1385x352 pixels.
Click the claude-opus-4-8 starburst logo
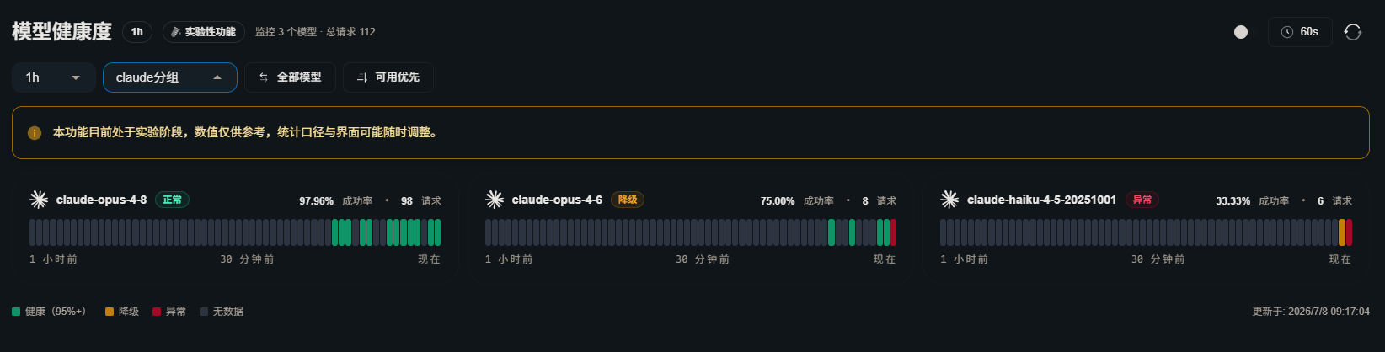tap(39, 200)
